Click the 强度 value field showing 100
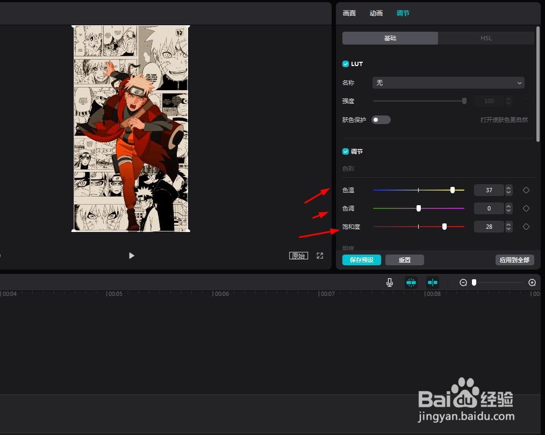 click(x=489, y=101)
